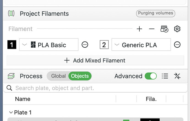The image size is (190, 121).
Task: Open process settings list icon
Action: (165, 76)
